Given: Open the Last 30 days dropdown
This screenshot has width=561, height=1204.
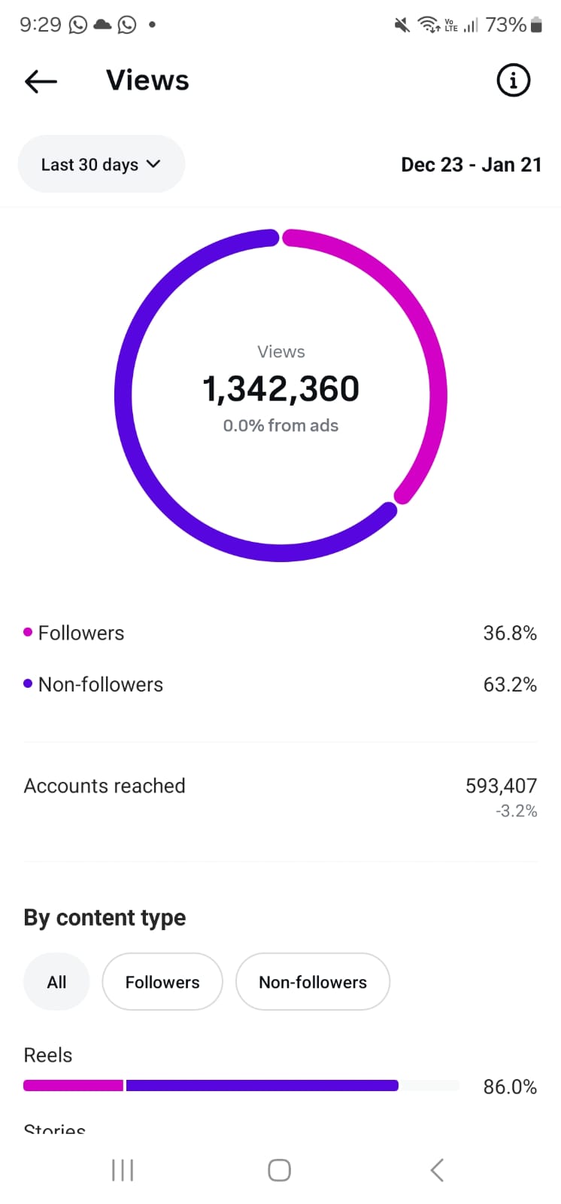Looking at the screenshot, I should coord(101,164).
